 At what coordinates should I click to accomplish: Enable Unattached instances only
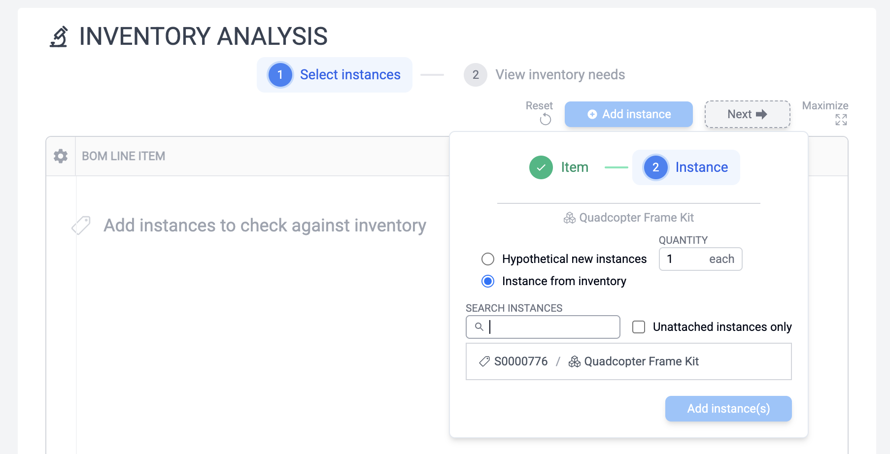(x=639, y=326)
